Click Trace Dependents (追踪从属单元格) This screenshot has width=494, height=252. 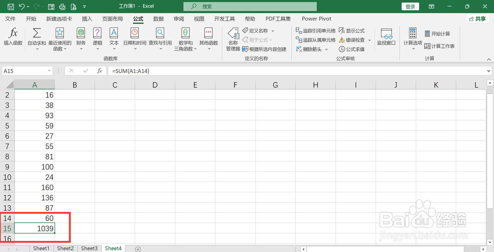click(x=316, y=40)
